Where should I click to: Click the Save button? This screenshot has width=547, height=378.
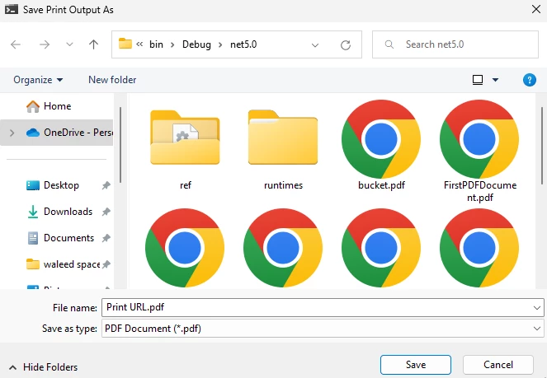tap(416, 365)
